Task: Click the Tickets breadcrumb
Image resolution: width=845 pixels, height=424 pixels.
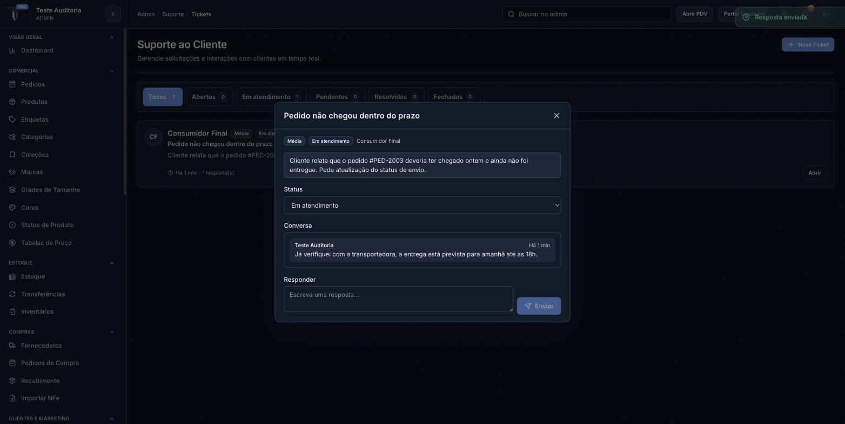Action: pos(201,14)
